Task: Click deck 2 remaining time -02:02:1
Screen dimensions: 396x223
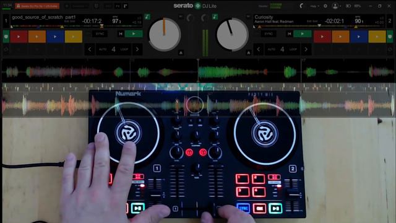Action: pos(334,21)
